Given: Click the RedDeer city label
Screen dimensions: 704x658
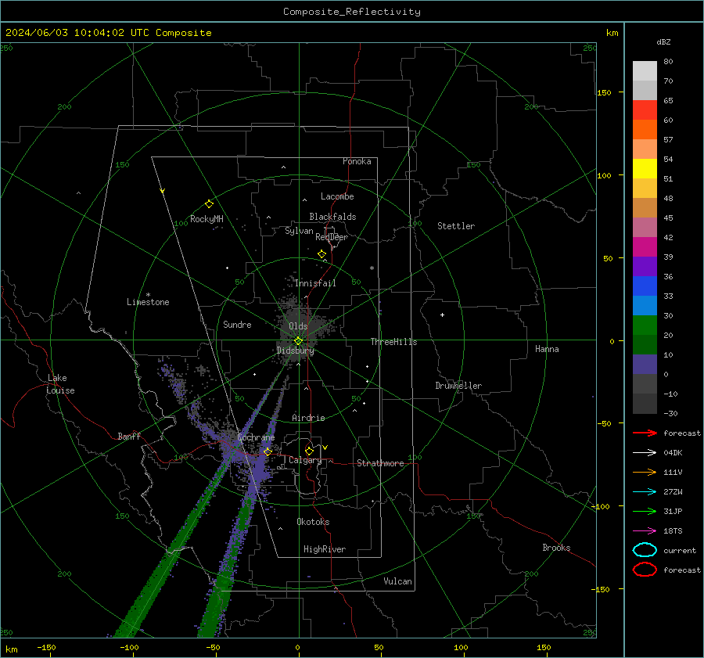Looking at the screenshot, I should tap(332, 237).
